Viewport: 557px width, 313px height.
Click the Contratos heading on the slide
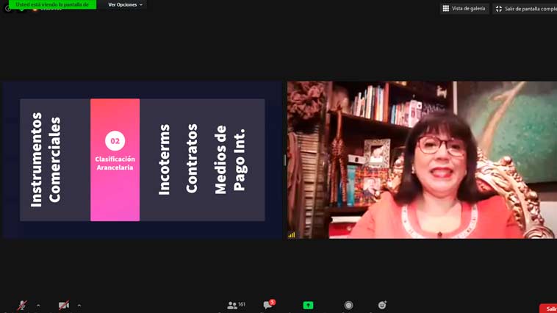click(192, 159)
